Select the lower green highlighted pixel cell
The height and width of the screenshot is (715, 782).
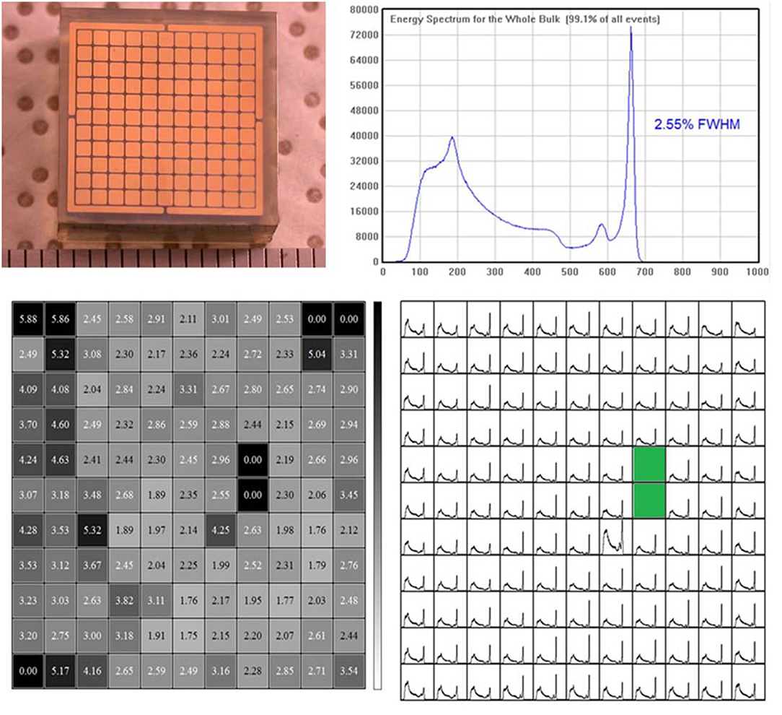click(x=649, y=500)
